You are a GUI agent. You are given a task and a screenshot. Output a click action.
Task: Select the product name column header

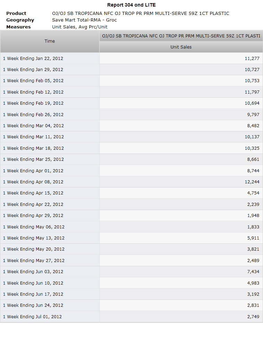click(181, 36)
